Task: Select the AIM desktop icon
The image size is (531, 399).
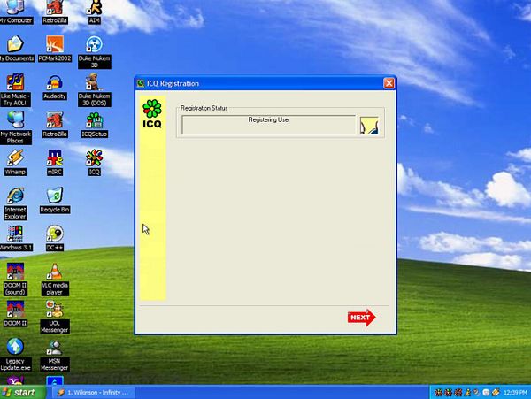Action: pyautogui.click(x=94, y=12)
